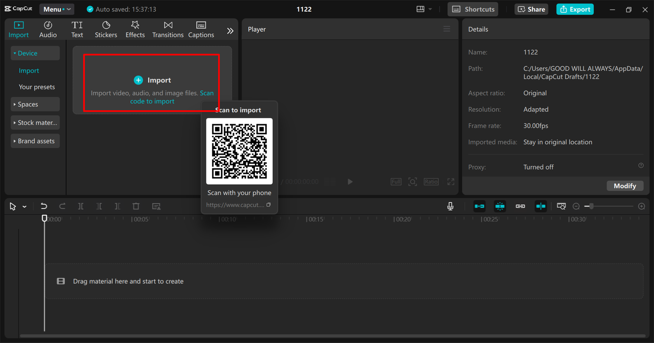Switch to the Audio tab
The width and height of the screenshot is (654, 343).
click(48, 30)
